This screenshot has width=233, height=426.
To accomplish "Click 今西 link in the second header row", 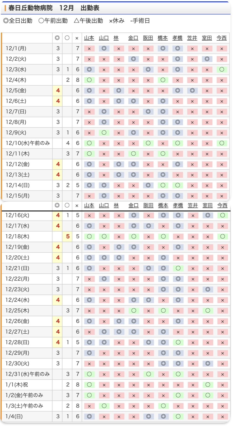I will tap(222, 206).
